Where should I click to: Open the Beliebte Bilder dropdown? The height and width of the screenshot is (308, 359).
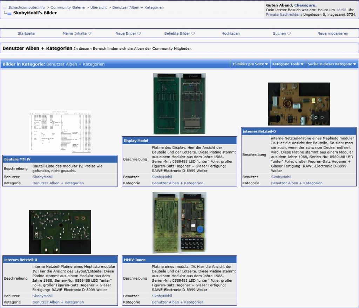[179, 34]
